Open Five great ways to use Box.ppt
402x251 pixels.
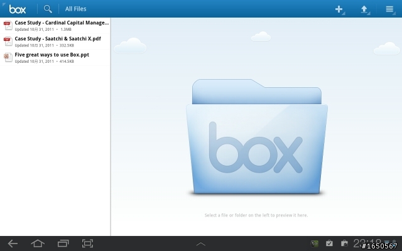55,57
